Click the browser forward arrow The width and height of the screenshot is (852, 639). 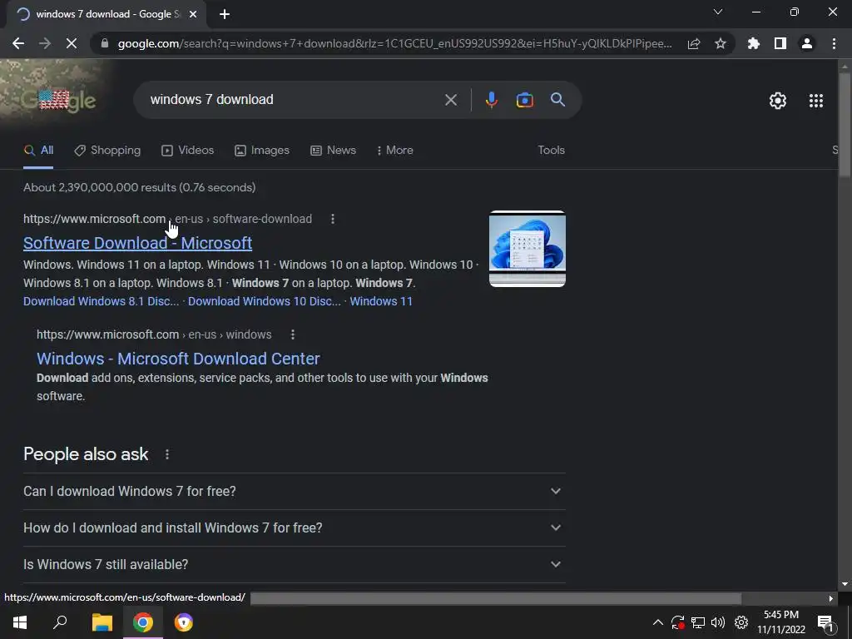(x=45, y=43)
